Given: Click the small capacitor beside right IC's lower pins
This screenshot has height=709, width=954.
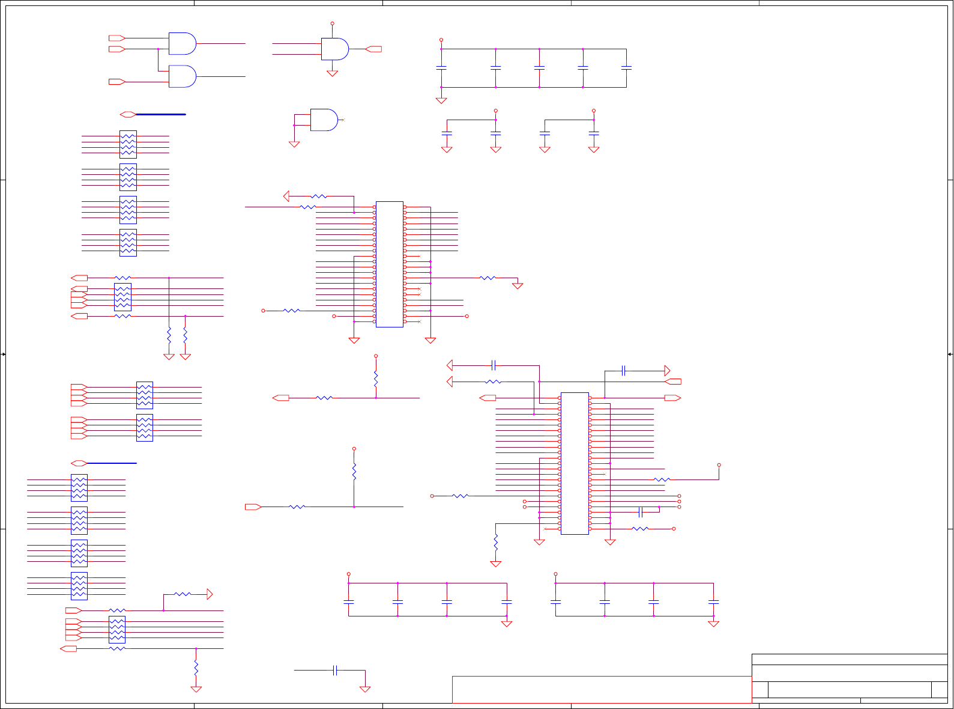Looking at the screenshot, I should pyautogui.click(x=640, y=512).
